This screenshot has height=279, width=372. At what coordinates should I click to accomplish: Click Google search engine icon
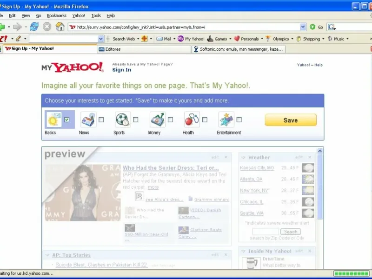332,27
